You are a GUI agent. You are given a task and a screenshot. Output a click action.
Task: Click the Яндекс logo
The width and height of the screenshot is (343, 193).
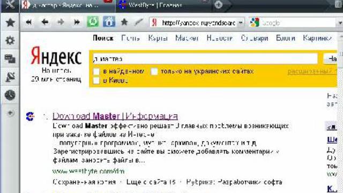56,56
